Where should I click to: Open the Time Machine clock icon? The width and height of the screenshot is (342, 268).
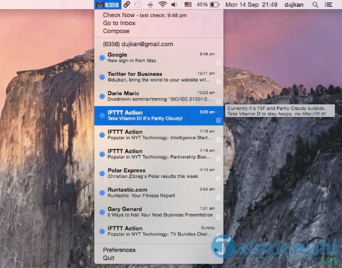137,5
